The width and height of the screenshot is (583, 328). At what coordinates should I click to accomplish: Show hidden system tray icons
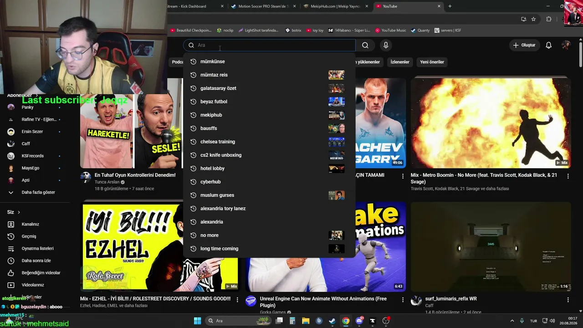pyautogui.click(x=512, y=321)
